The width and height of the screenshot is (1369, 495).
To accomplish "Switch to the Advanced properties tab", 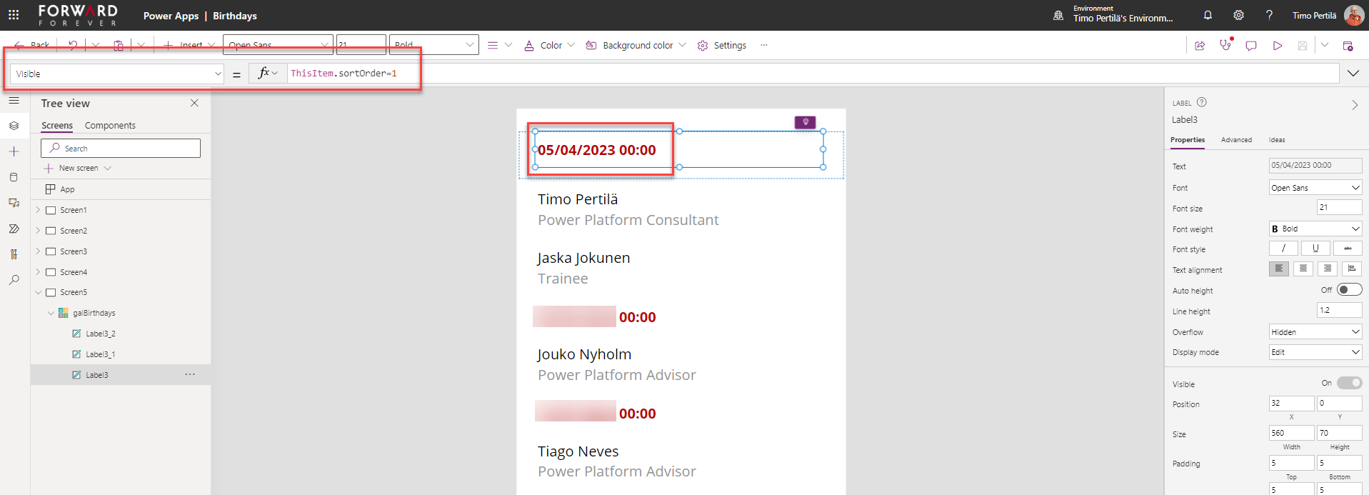I will click(1236, 140).
